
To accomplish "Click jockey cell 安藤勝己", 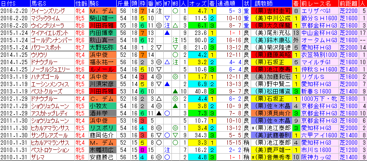I will point(103,157).
